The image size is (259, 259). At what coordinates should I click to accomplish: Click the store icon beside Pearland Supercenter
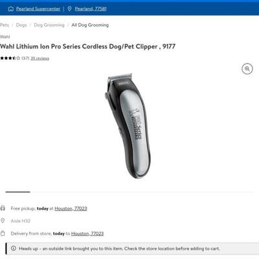tap(11, 9)
